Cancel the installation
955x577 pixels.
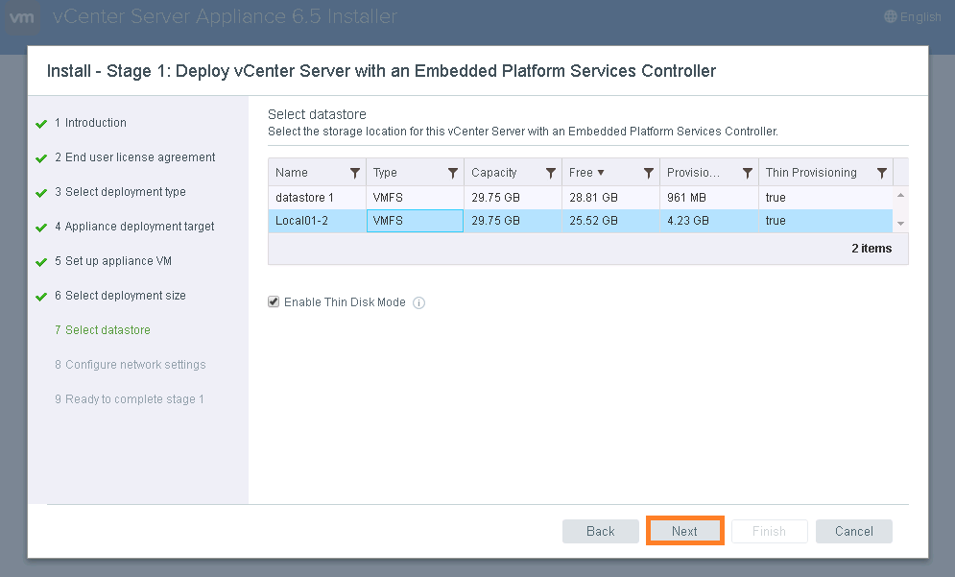(853, 530)
